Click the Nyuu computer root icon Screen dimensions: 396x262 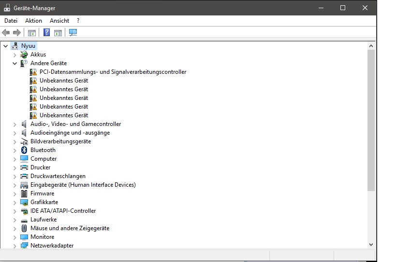[15, 46]
